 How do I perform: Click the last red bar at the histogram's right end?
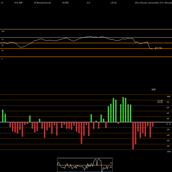tap(153, 125)
